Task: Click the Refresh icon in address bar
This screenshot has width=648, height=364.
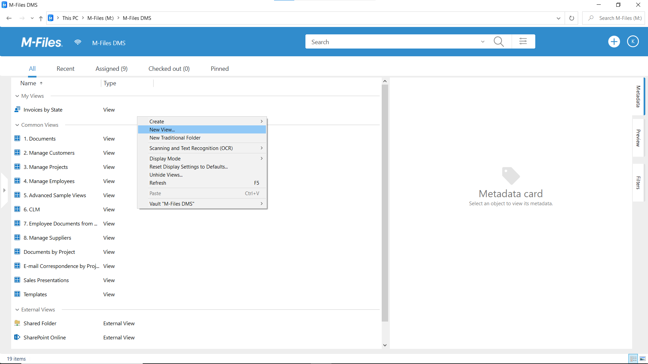Action: tap(572, 18)
